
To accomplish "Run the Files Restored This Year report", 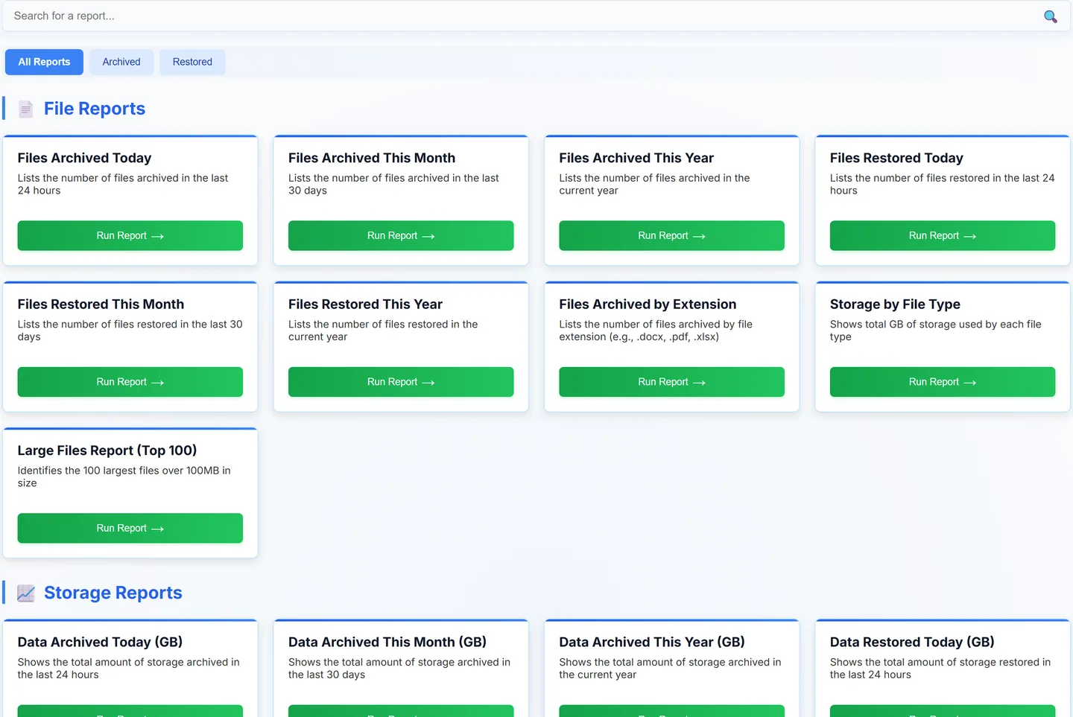I will (401, 382).
